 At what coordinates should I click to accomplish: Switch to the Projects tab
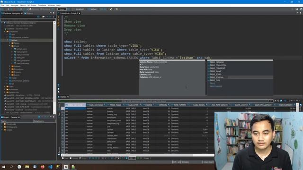(x=29, y=13)
